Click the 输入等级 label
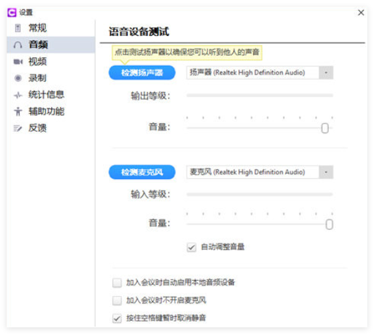 click(151, 194)
